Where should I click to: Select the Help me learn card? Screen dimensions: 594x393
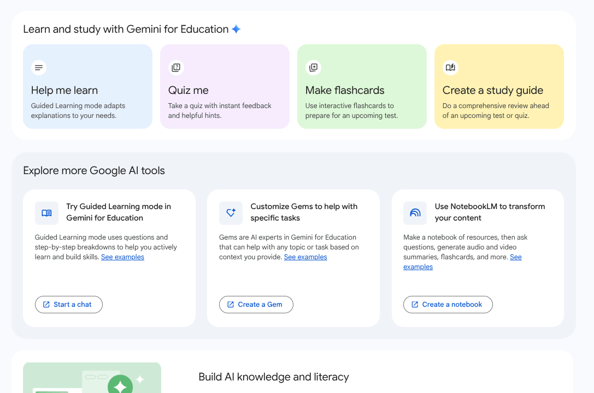(87, 86)
